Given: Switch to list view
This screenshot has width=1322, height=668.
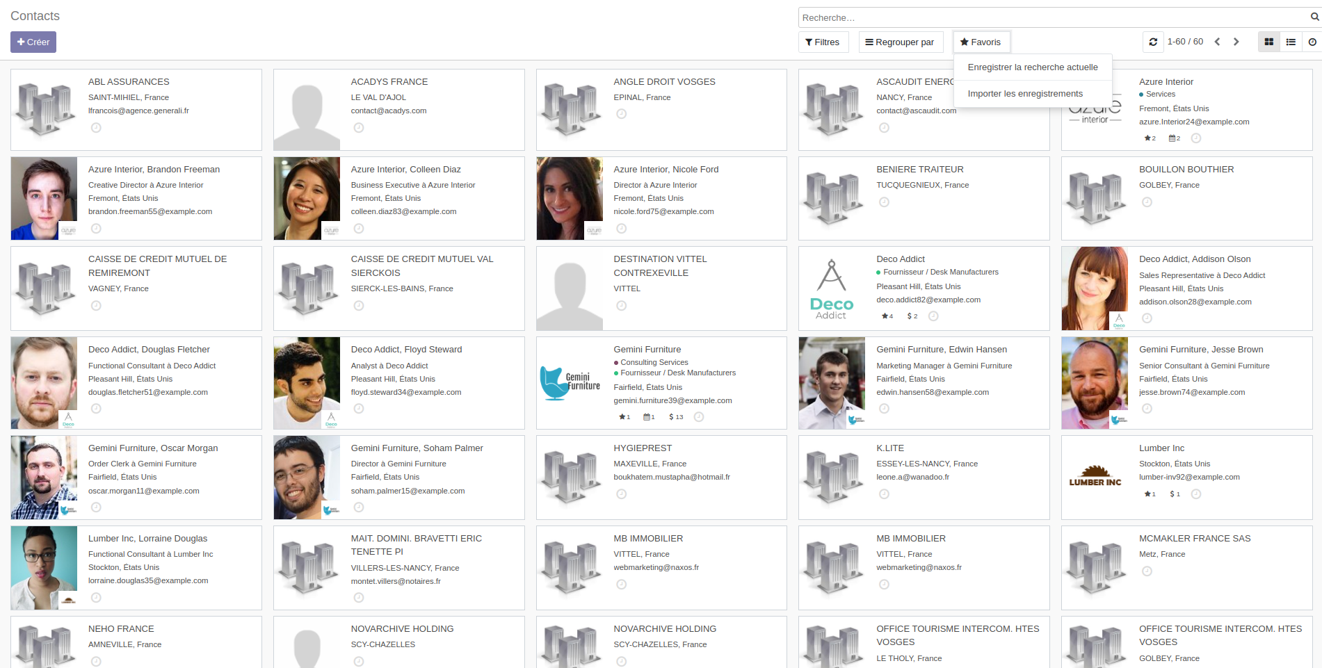Looking at the screenshot, I should (1291, 42).
